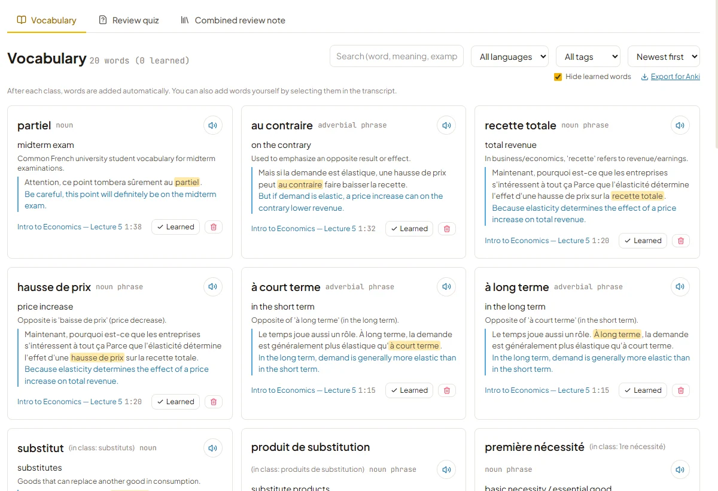Mark 'recette totale' as Learned

pos(643,241)
